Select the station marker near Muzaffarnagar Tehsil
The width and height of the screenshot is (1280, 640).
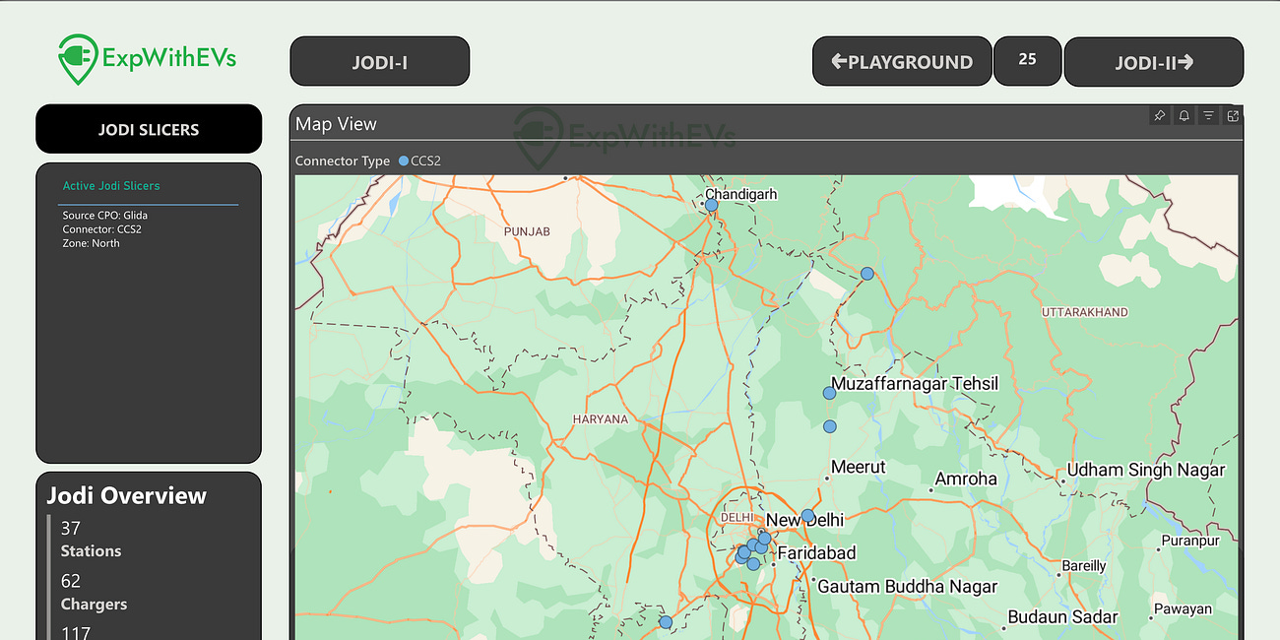click(x=829, y=393)
